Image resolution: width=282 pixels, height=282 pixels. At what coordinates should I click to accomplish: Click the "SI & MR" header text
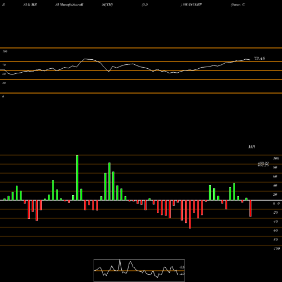[30, 5]
